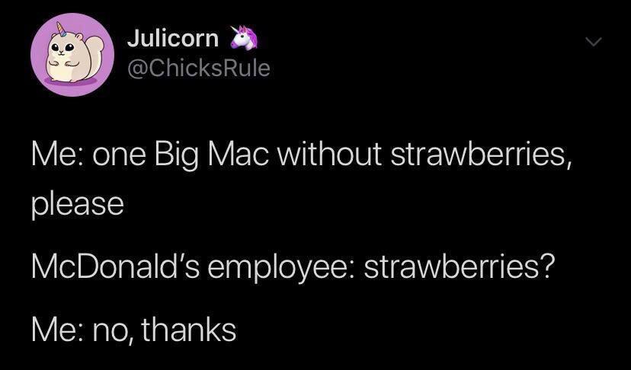Image resolution: width=631 pixels, height=370 pixels.
Task: Click the unicorn horn on avatar squirrel
Action: tap(62, 29)
